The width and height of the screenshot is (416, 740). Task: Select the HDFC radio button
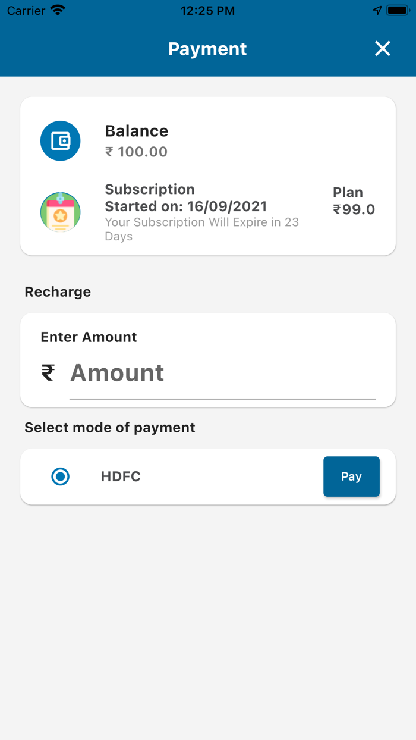click(61, 476)
